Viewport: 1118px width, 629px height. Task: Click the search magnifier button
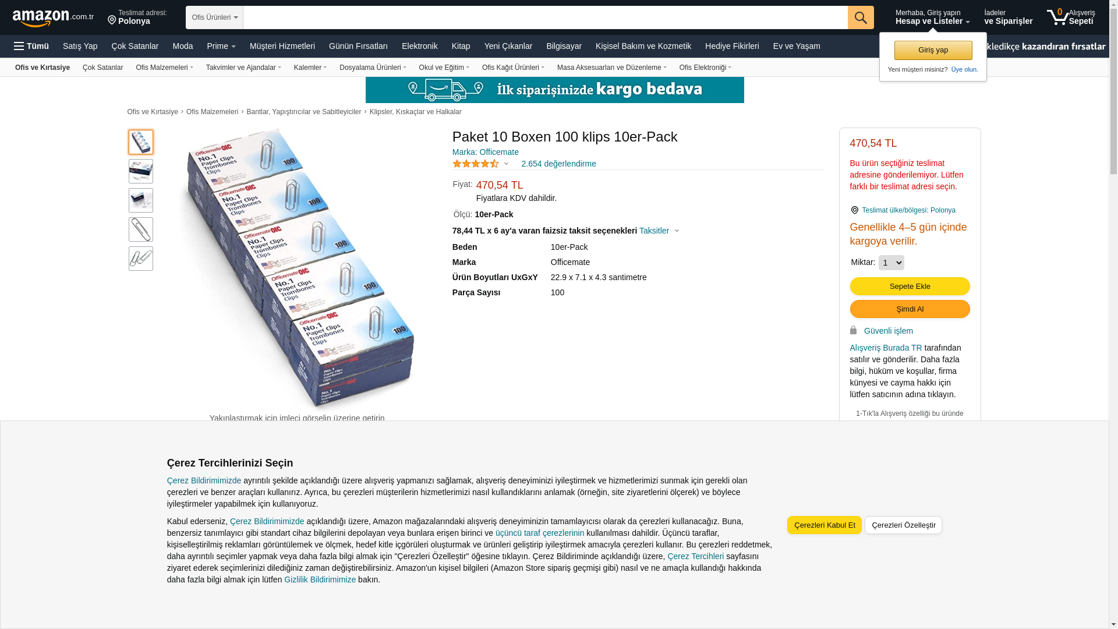pos(861,17)
